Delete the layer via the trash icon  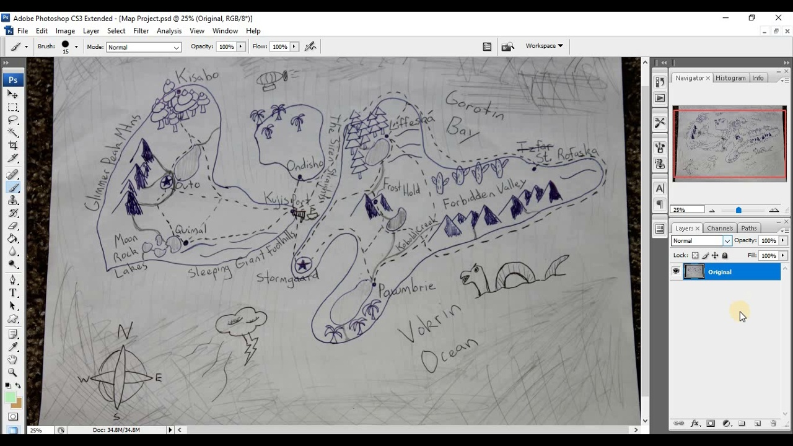(x=773, y=423)
